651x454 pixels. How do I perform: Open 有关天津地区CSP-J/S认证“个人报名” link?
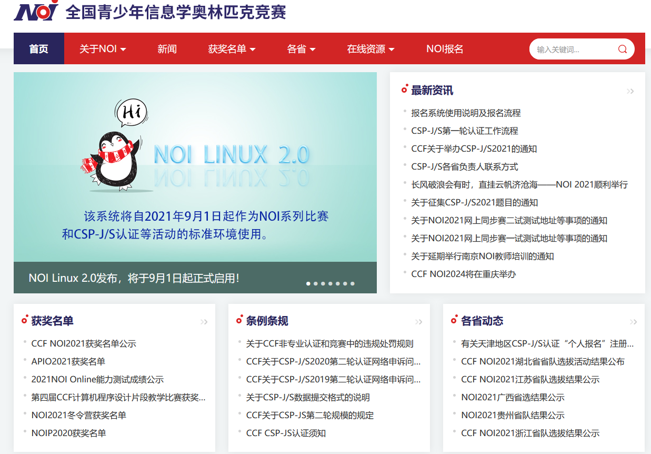547,344
